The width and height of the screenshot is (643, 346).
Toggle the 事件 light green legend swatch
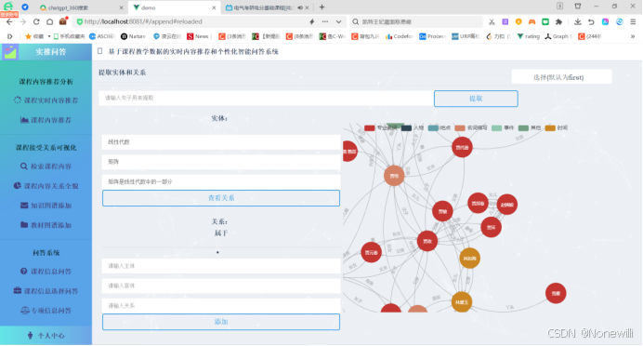point(496,128)
